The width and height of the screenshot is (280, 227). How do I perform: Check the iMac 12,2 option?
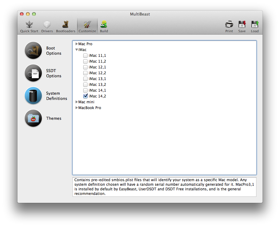click(85, 73)
